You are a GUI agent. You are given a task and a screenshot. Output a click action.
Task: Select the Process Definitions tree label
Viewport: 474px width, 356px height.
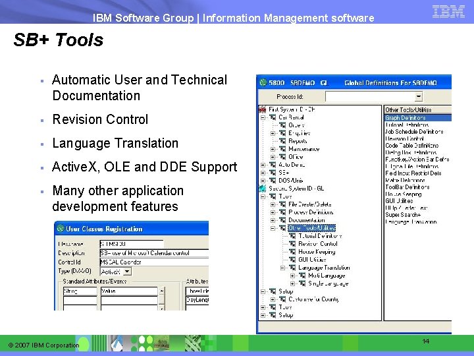[311, 212]
